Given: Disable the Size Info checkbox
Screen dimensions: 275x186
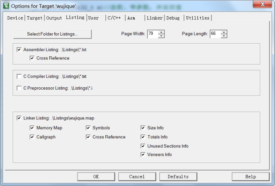Looking at the screenshot, I should [143, 128].
